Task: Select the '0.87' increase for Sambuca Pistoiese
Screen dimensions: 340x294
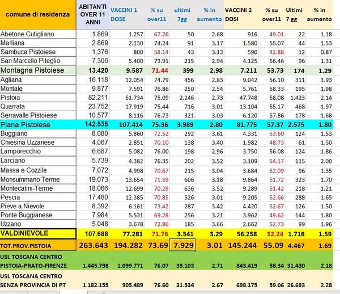Action: (326, 52)
